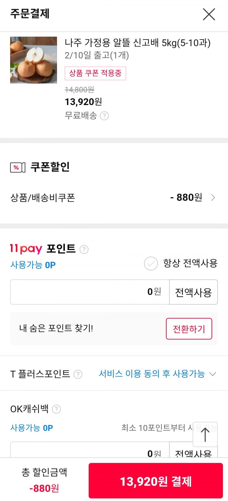
Task: Tap the T 플러스포인트 help icon
Action: coord(78,374)
